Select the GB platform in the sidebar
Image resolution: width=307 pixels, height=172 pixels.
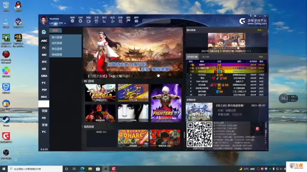point(44,69)
